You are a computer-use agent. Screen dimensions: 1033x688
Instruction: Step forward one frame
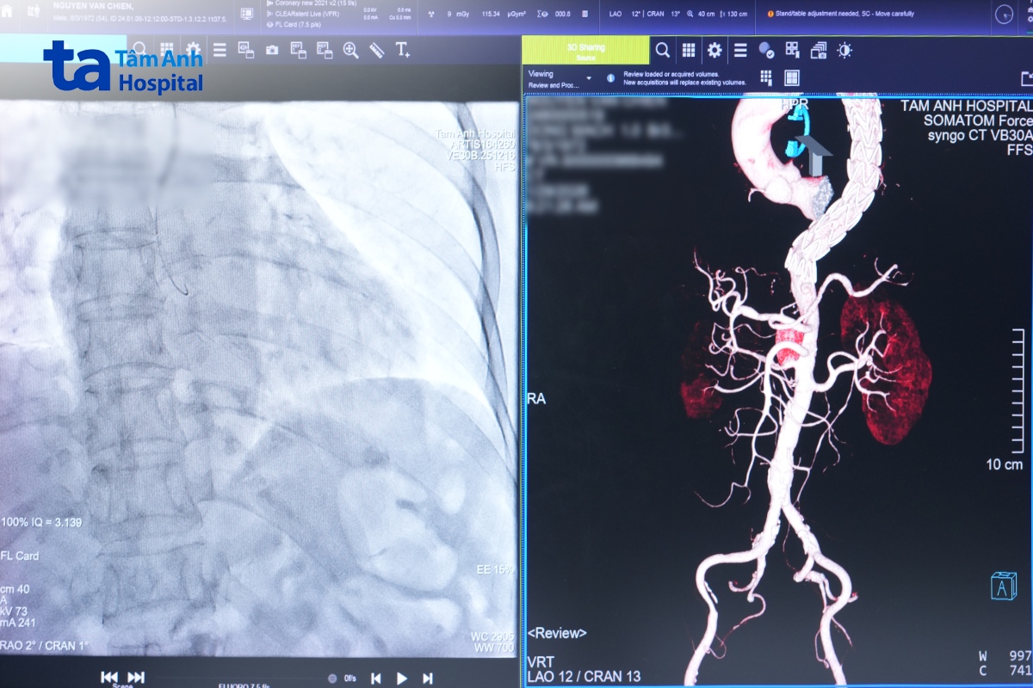[427, 679]
